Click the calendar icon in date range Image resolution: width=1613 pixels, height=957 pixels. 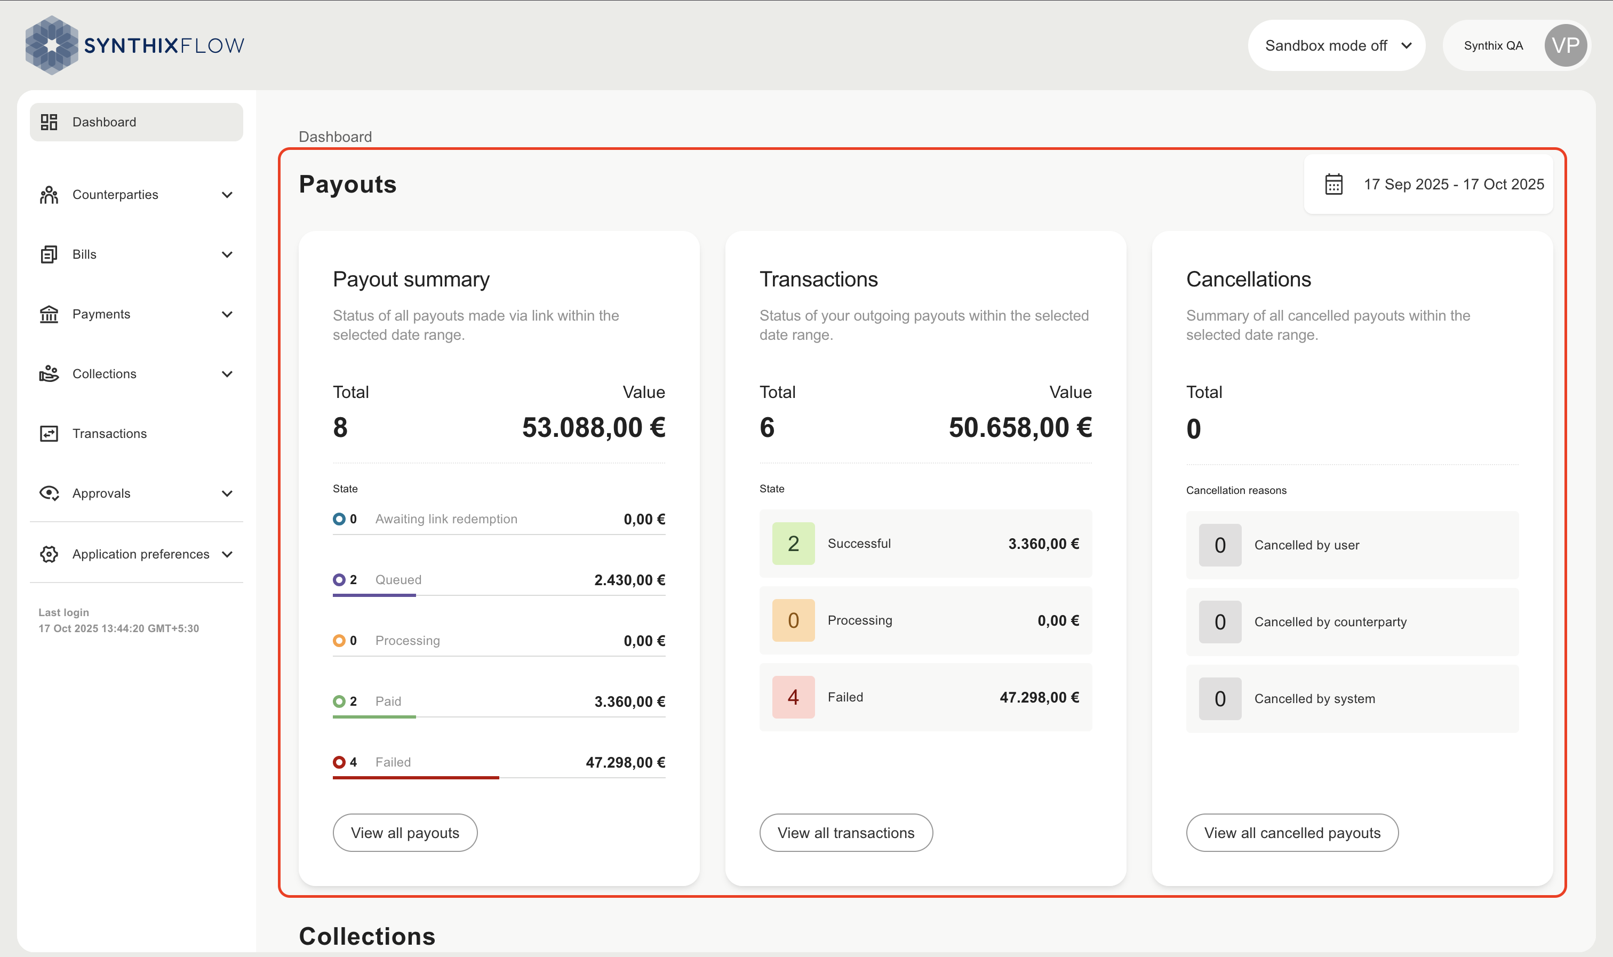1334,185
